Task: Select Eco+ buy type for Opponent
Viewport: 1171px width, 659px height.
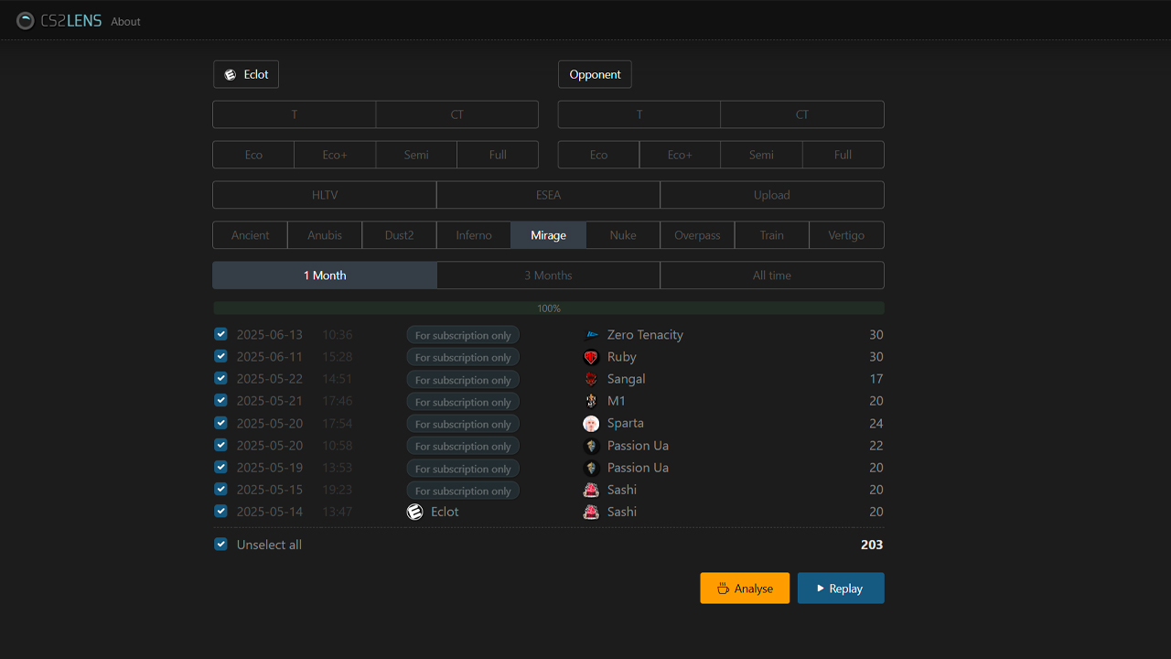Action: 680,155
